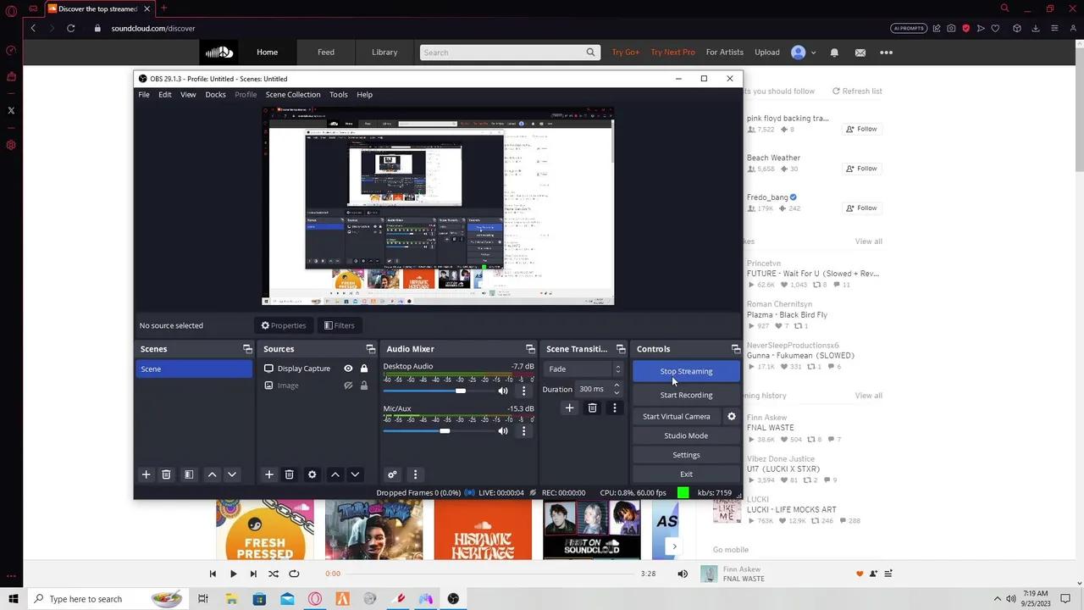Open transition properties three-dot menu

(x=615, y=408)
